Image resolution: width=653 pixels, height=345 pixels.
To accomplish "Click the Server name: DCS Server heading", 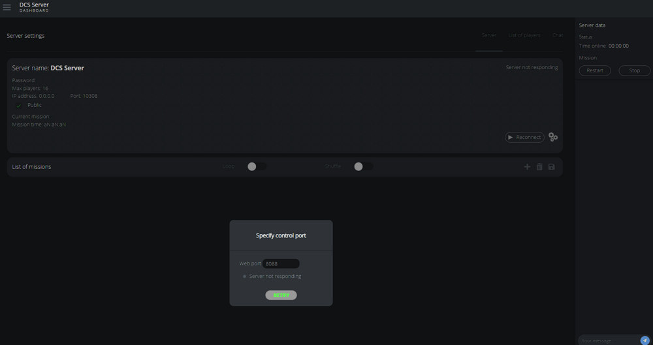I will coord(48,68).
